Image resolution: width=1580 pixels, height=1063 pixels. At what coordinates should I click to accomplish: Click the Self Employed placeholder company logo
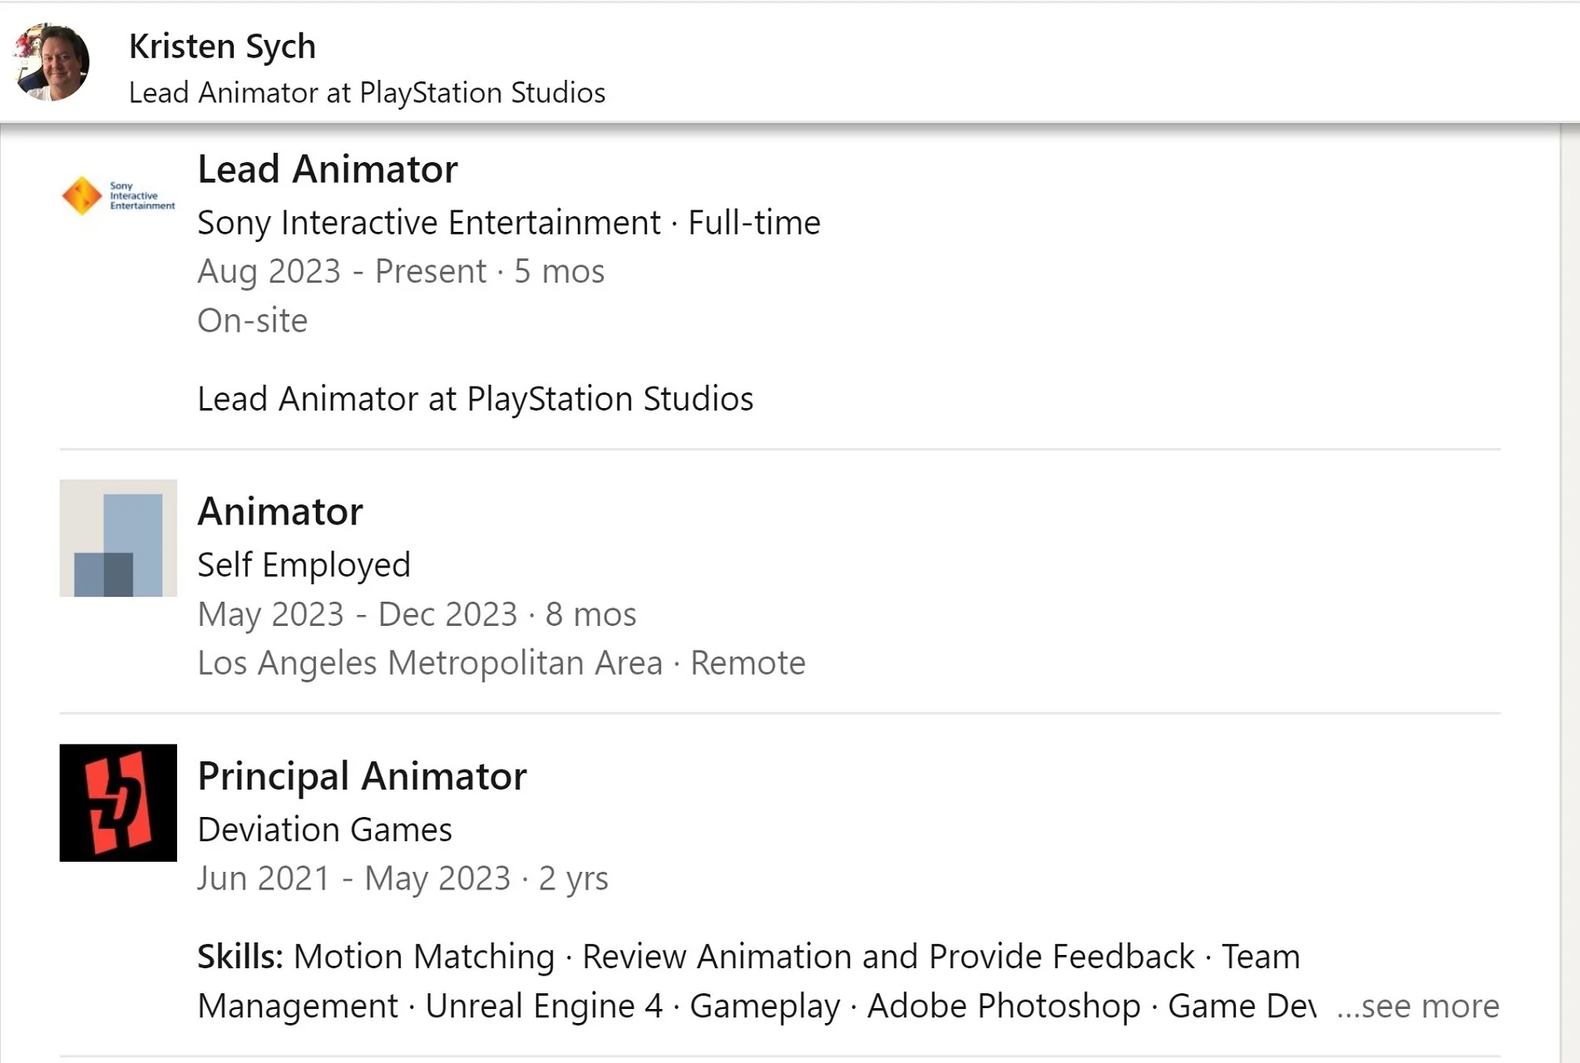(118, 538)
